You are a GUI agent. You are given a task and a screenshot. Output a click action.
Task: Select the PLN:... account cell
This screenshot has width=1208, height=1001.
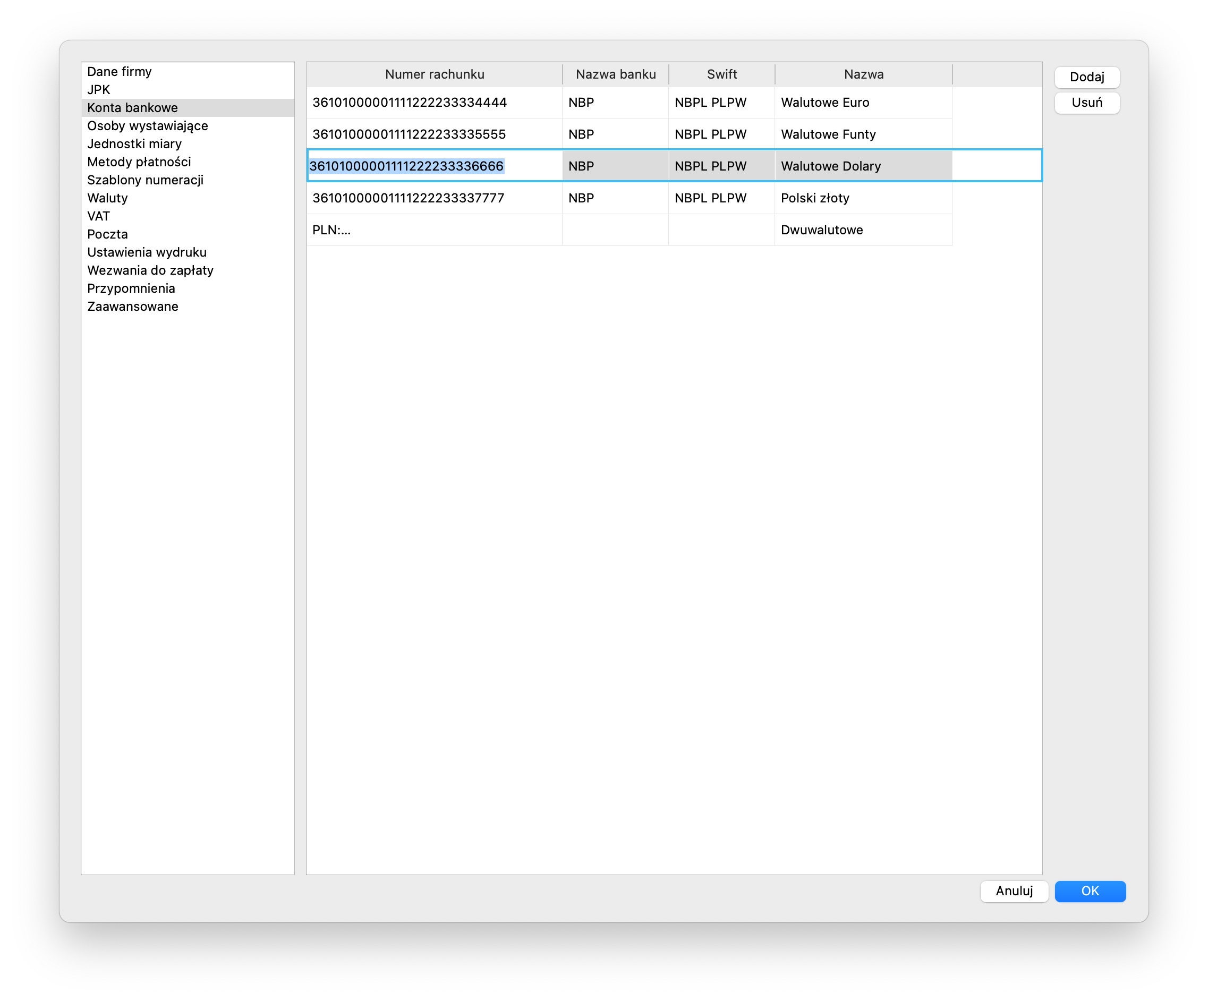click(435, 230)
